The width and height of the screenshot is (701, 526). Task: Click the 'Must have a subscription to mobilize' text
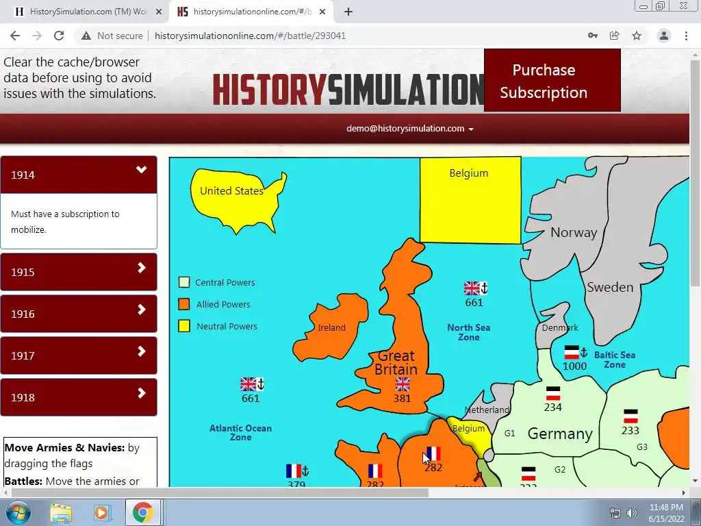click(x=65, y=221)
